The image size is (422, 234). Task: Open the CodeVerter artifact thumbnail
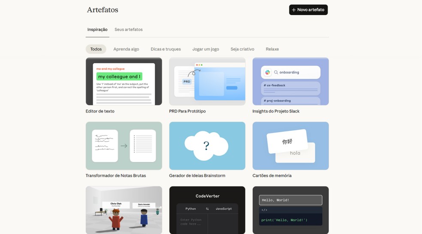[207, 210]
